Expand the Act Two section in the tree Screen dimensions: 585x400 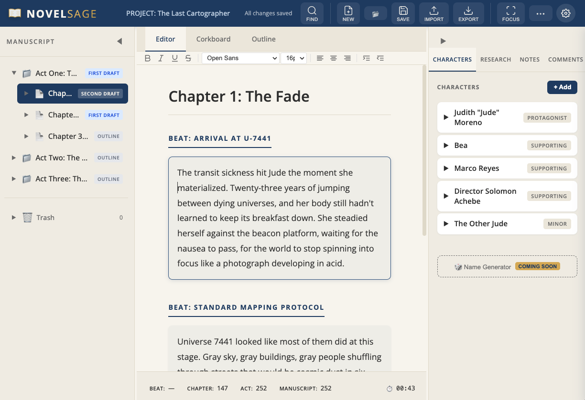14,158
